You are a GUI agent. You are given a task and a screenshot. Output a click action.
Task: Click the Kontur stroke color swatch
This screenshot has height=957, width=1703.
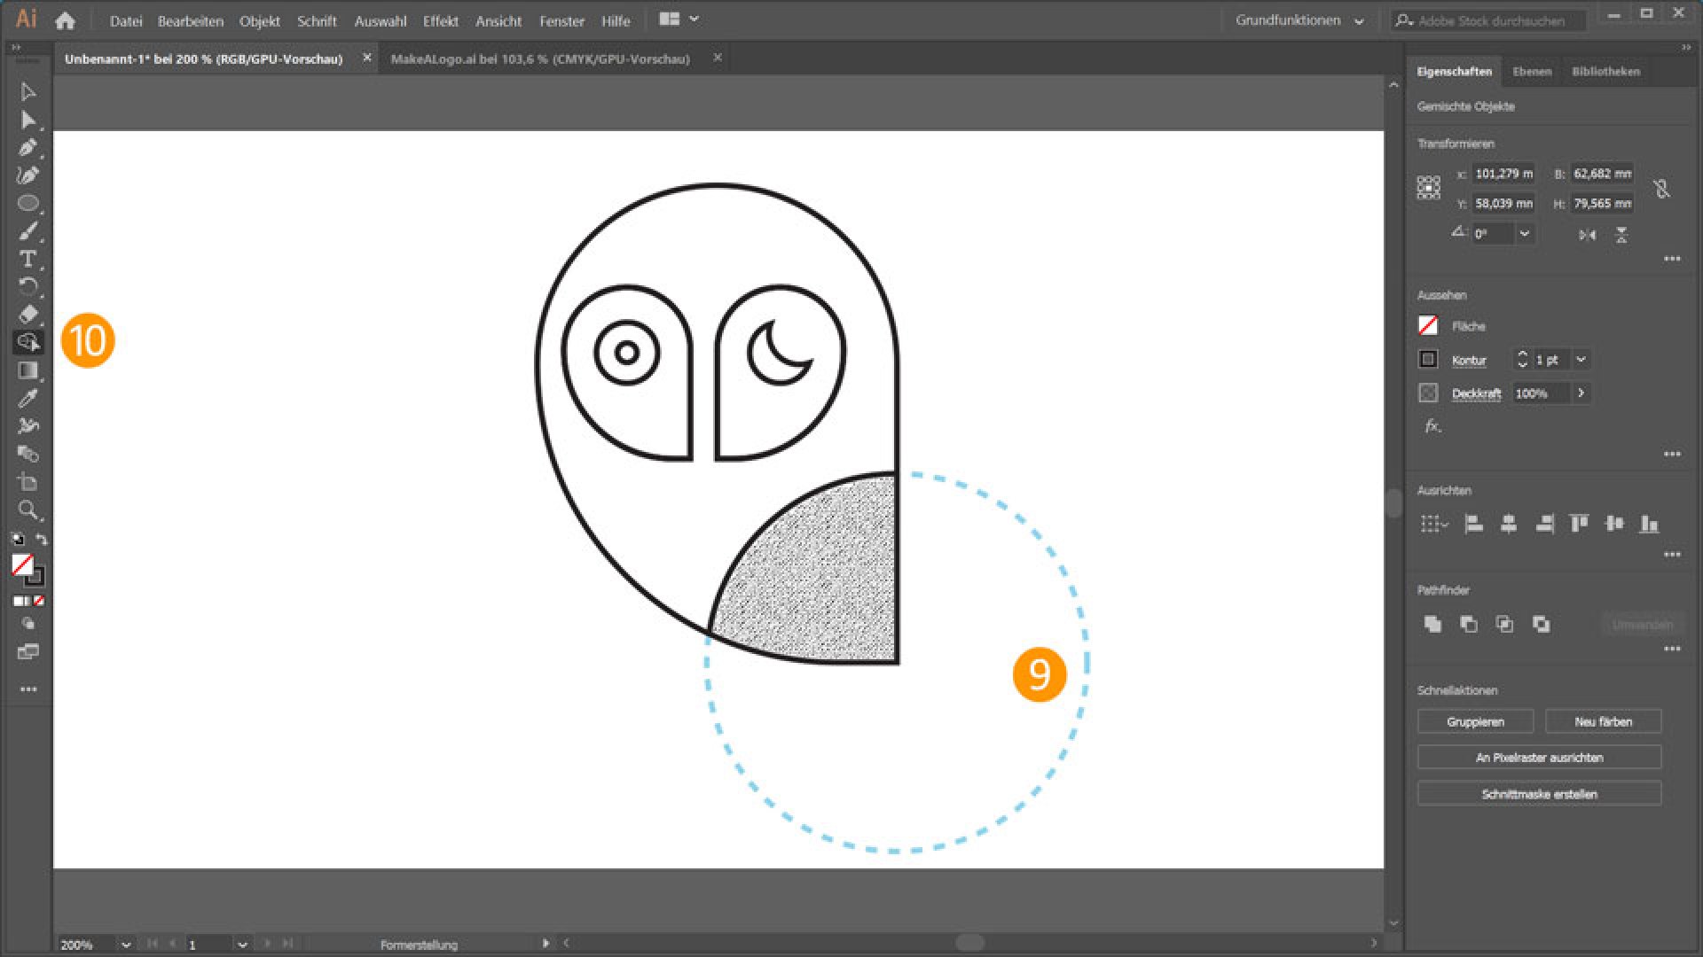coord(1428,359)
